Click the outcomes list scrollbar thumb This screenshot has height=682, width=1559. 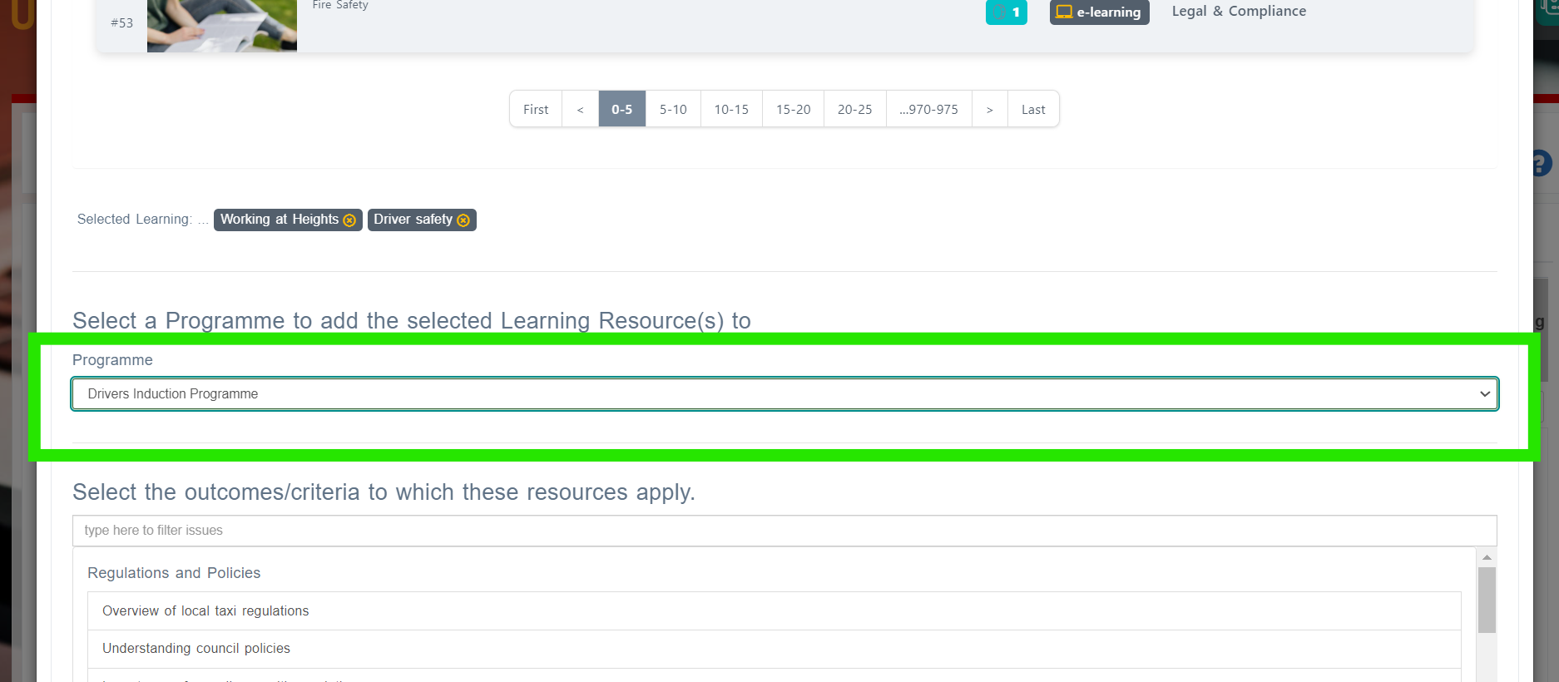coord(1487,600)
